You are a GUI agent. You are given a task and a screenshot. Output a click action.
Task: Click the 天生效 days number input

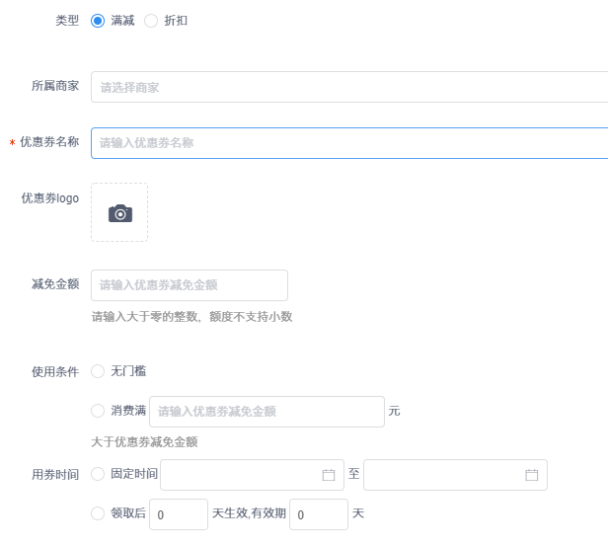(x=178, y=514)
